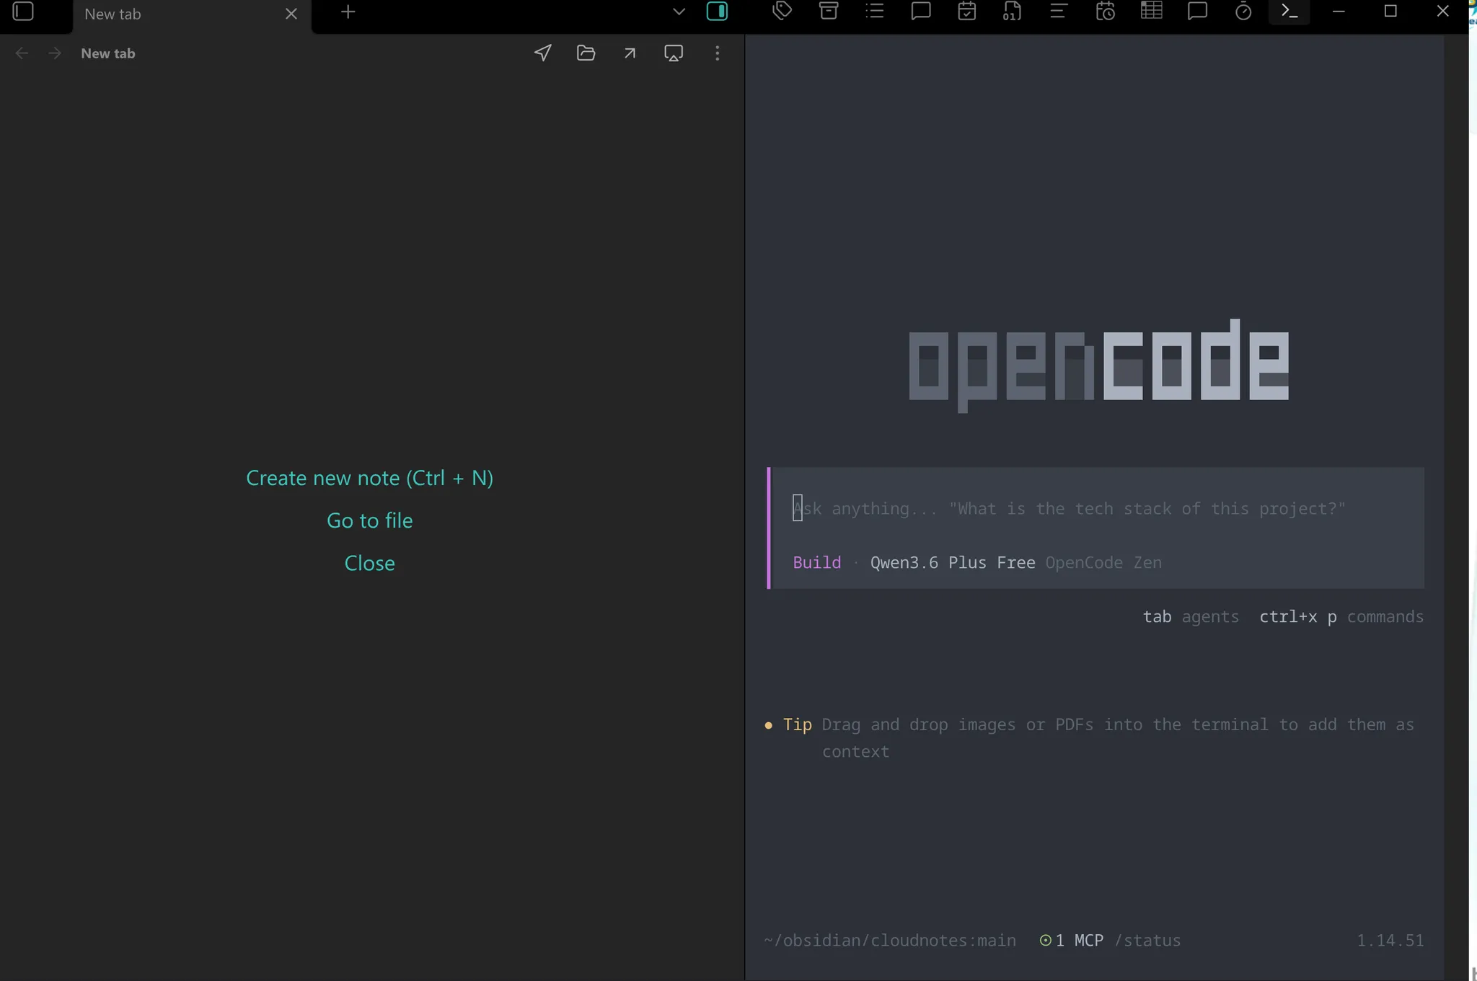
Task: Open the bulleted list sidebar tab
Action: pos(875,11)
